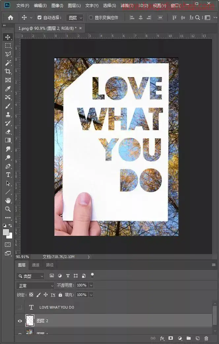Select the Eyedropper tool
The image size is (219, 344).
(x=8, y=89)
